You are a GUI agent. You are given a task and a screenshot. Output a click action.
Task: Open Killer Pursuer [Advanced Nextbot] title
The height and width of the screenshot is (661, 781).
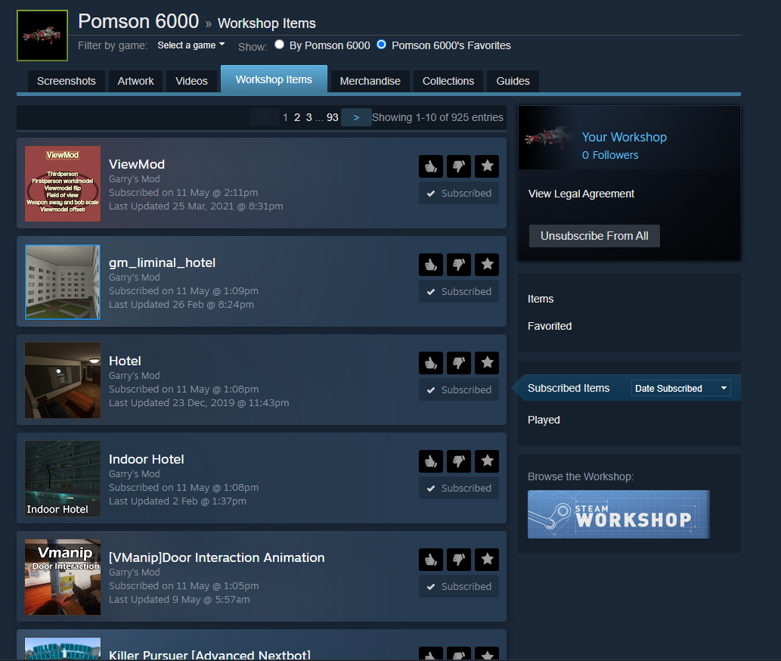tap(209, 654)
